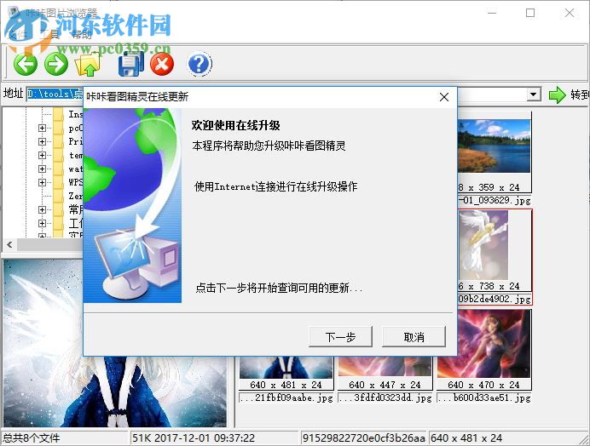Click the globe illustration in update dialog

[132, 206]
